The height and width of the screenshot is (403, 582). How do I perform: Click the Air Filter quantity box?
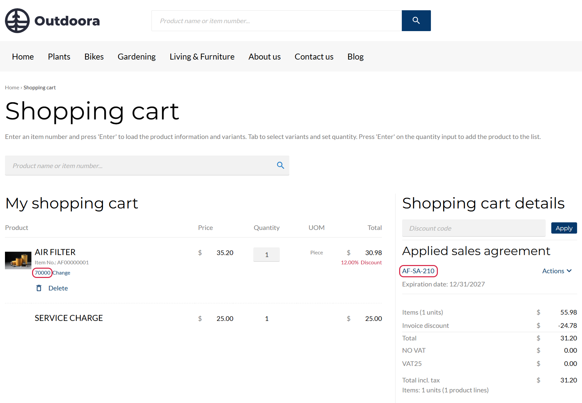click(x=267, y=255)
